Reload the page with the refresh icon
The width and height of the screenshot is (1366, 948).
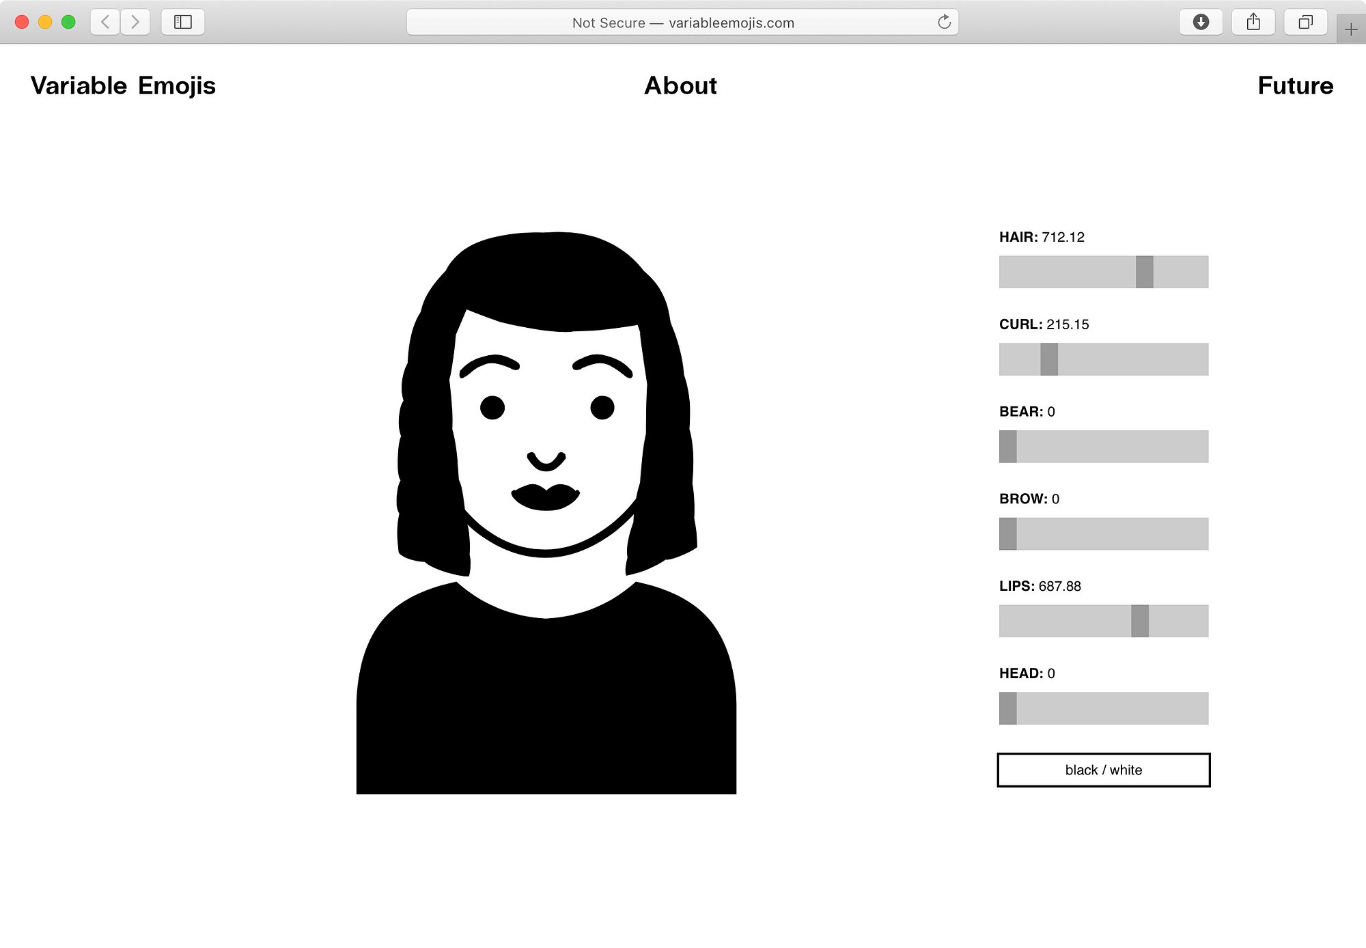(944, 22)
